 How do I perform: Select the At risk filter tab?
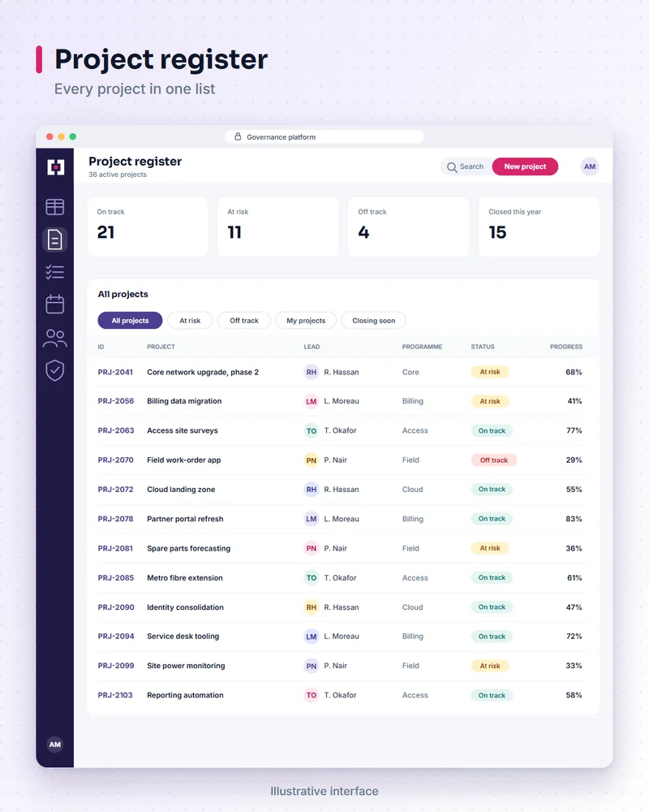(x=190, y=321)
